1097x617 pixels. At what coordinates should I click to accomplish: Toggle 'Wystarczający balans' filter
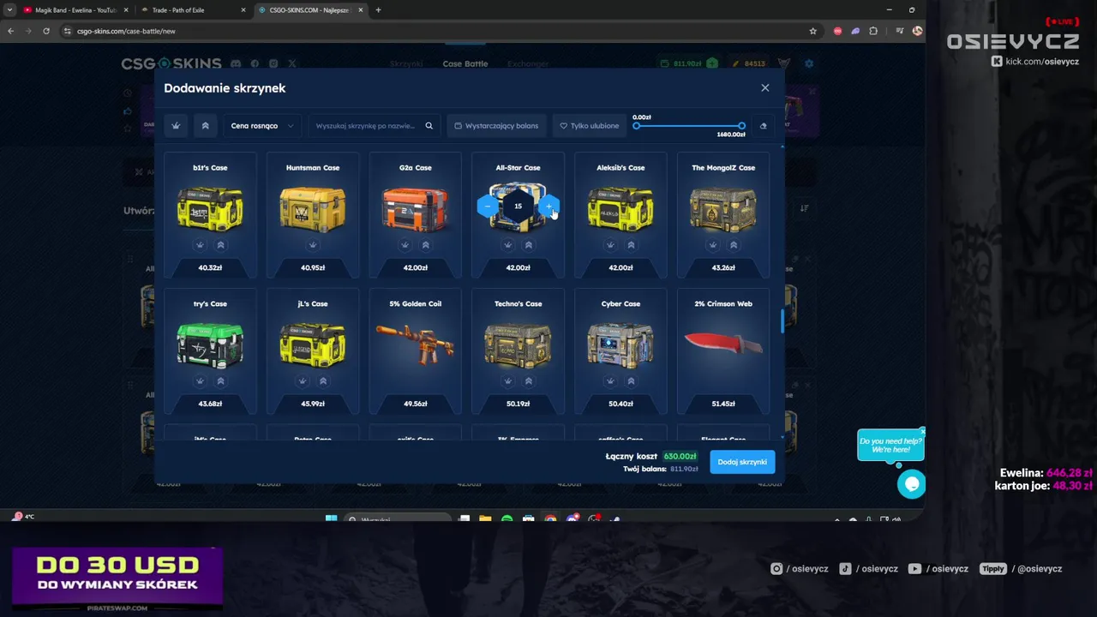[x=497, y=126]
